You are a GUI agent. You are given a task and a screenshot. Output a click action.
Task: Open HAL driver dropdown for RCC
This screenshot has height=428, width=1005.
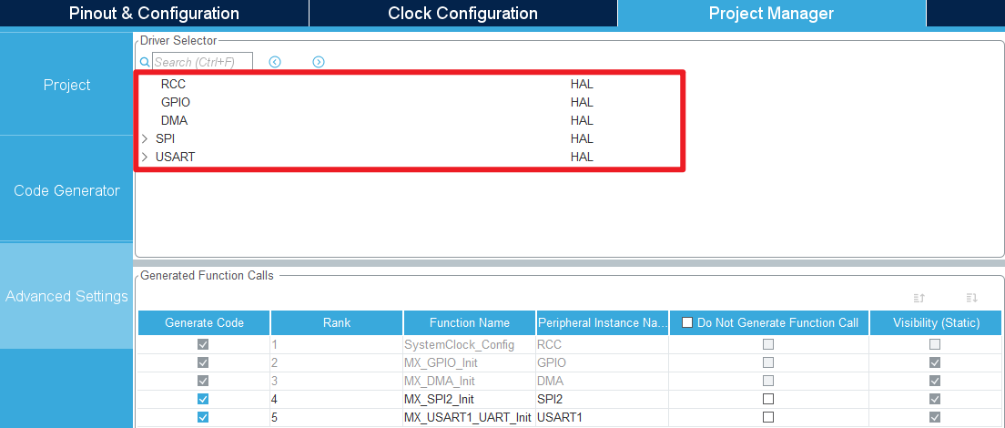(582, 84)
